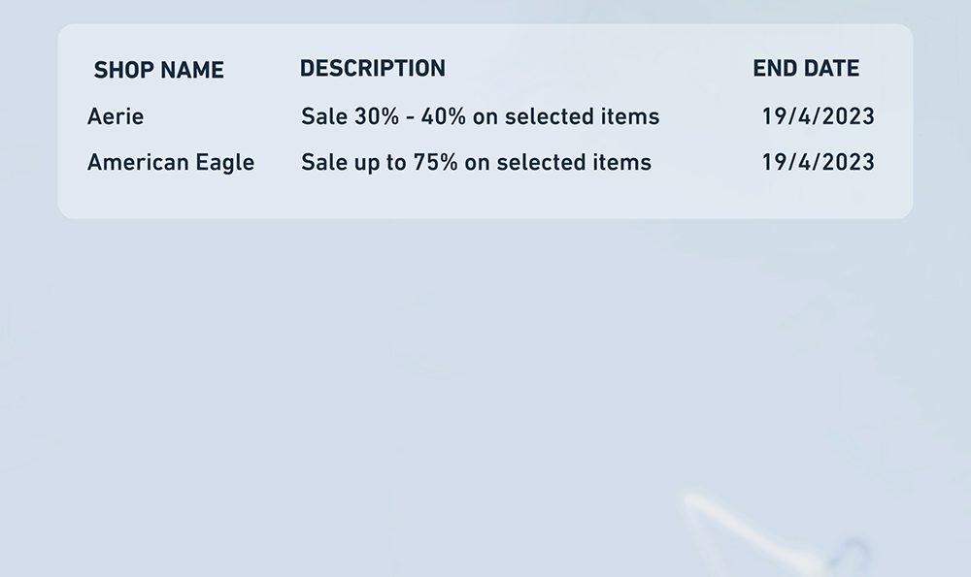
Task: Click the '40%' figure in the Aerie description
Action: [x=444, y=116]
